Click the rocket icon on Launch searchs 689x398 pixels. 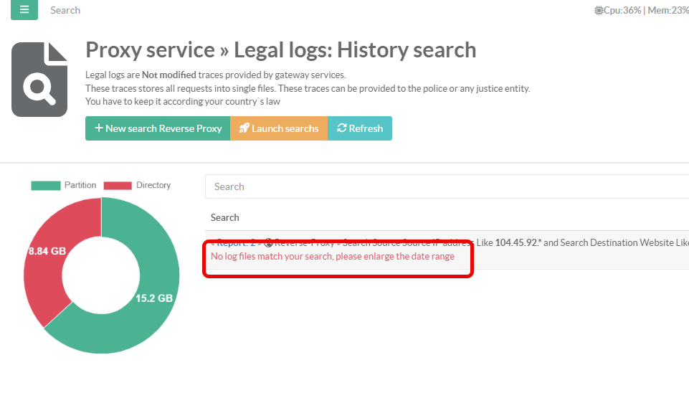[244, 128]
